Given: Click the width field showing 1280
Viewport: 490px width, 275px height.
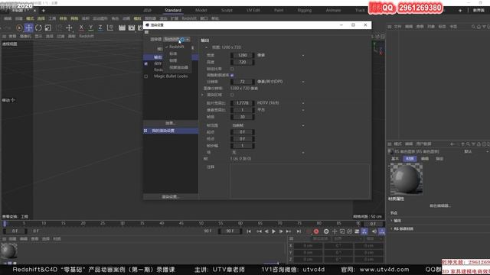Looking at the screenshot, I should 243,55.
